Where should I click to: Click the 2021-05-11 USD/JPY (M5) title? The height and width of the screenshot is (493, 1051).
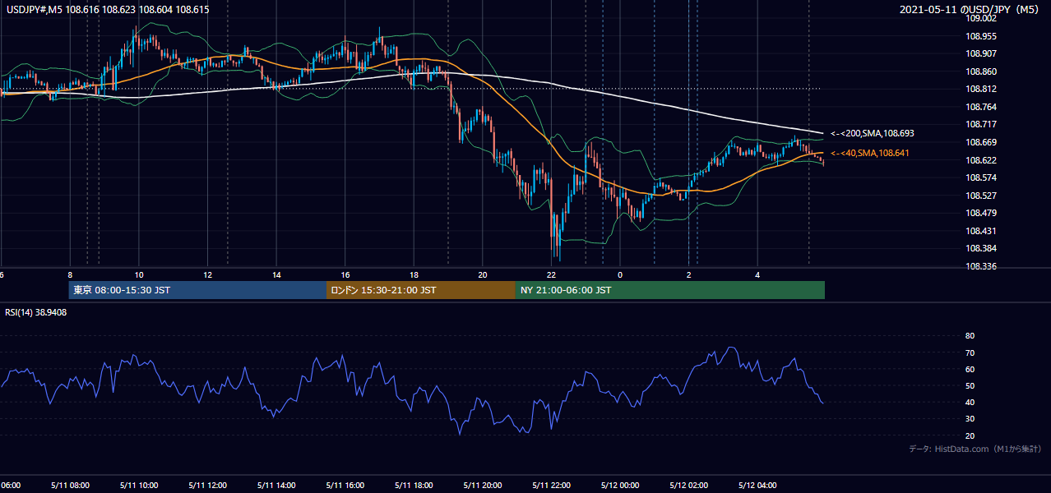tap(970, 10)
